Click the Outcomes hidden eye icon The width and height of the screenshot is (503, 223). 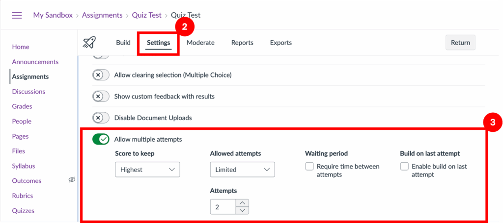(72, 180)
